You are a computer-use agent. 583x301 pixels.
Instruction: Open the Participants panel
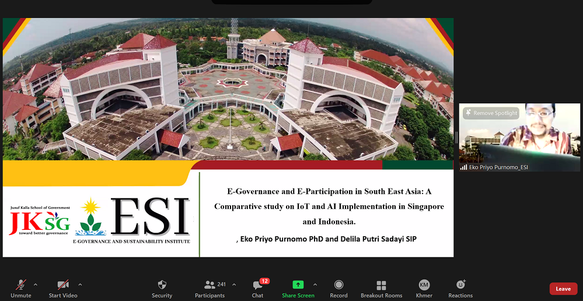tap(210, 289)
